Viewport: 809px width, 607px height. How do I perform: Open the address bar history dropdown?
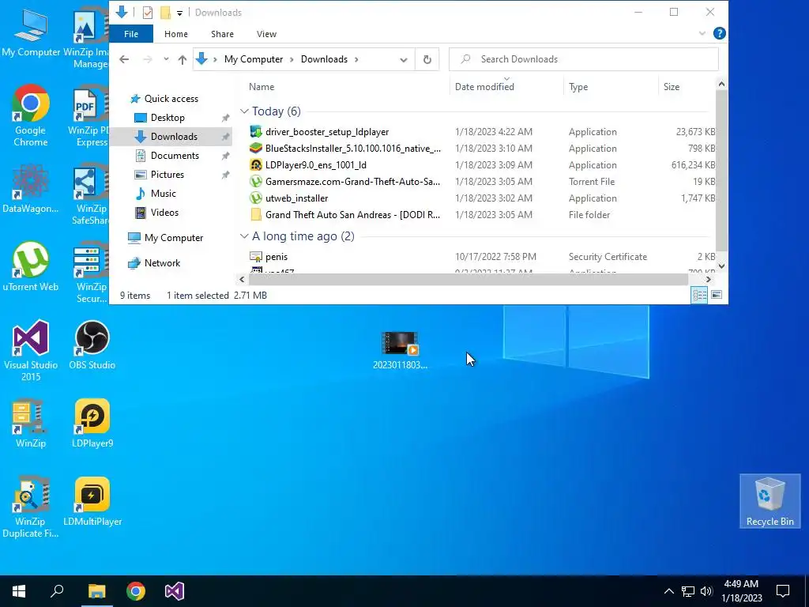click(x=404, y=60)
